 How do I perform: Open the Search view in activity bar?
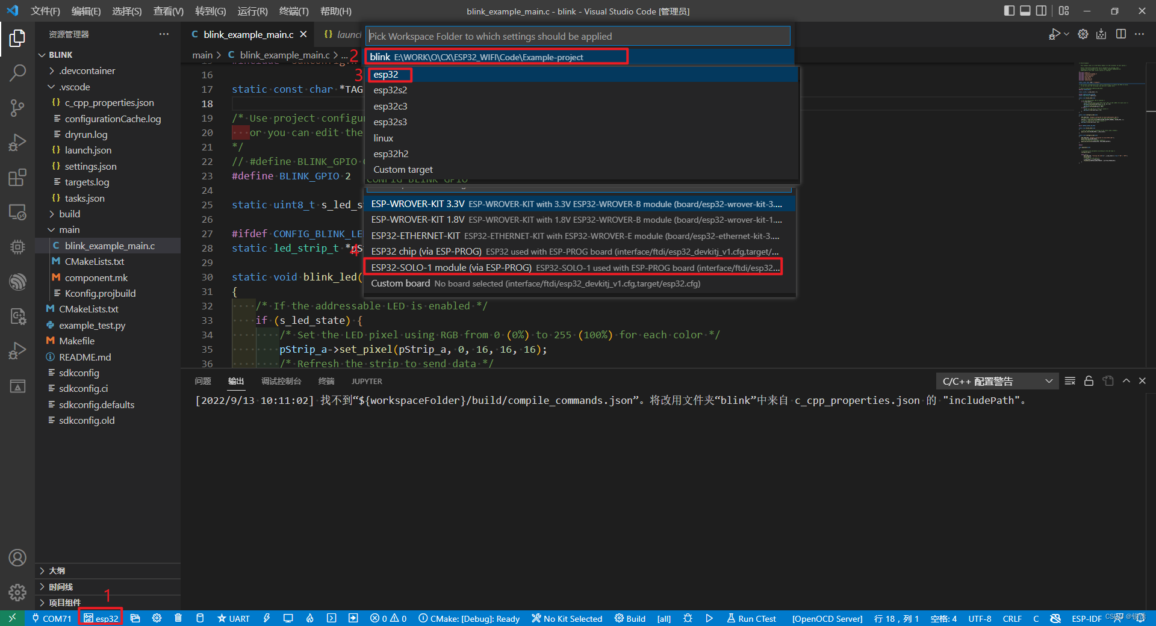[17, 73]
